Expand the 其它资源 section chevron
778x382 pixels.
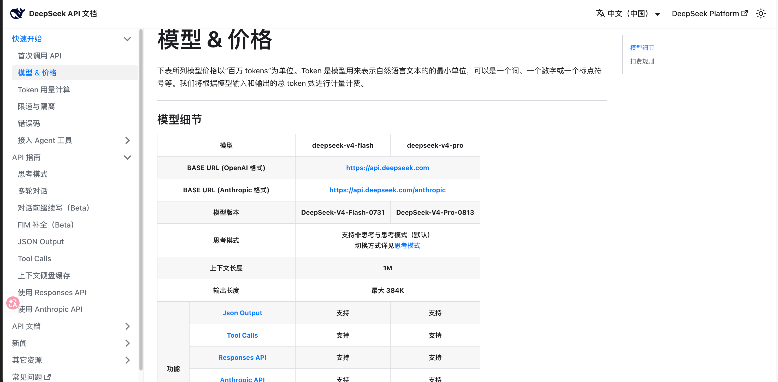click(x=127, y=360)
